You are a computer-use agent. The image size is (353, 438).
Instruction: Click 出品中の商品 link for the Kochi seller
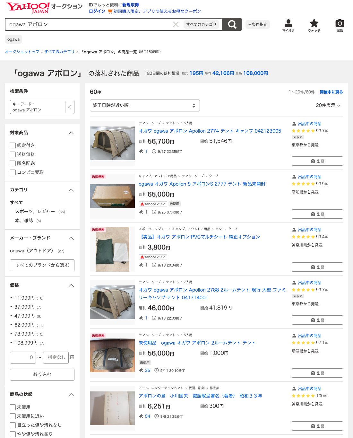(309, 177)
